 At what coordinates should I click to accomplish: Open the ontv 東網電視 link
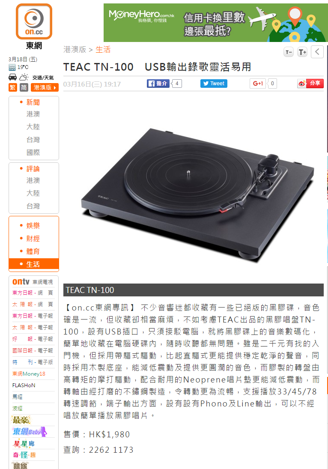pyautogui.click(x=33, y=282)
